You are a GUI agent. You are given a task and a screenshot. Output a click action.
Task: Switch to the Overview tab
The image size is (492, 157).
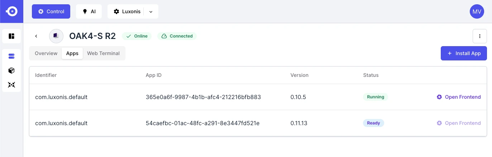[x=46, y=53]
